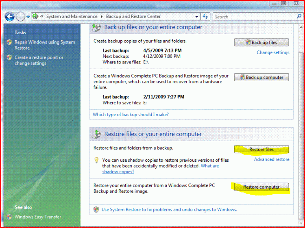Click the scrollbar down arrow
The image size is (305, 228).
coord(301,223)
